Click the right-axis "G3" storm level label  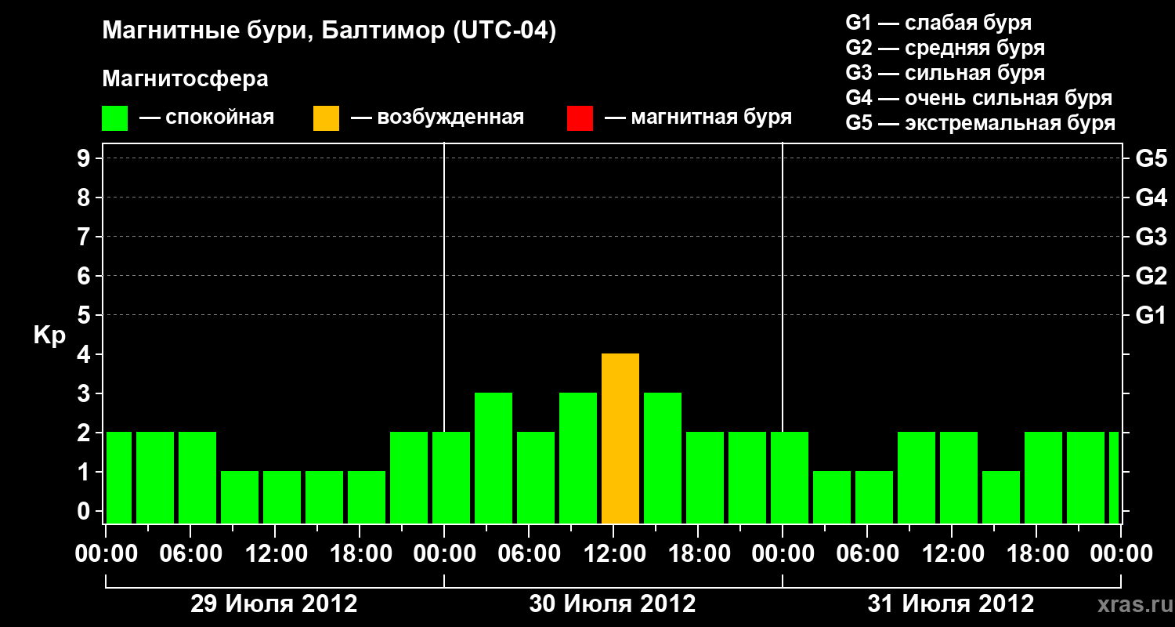pyautogui.click(x=1151, y=237)
